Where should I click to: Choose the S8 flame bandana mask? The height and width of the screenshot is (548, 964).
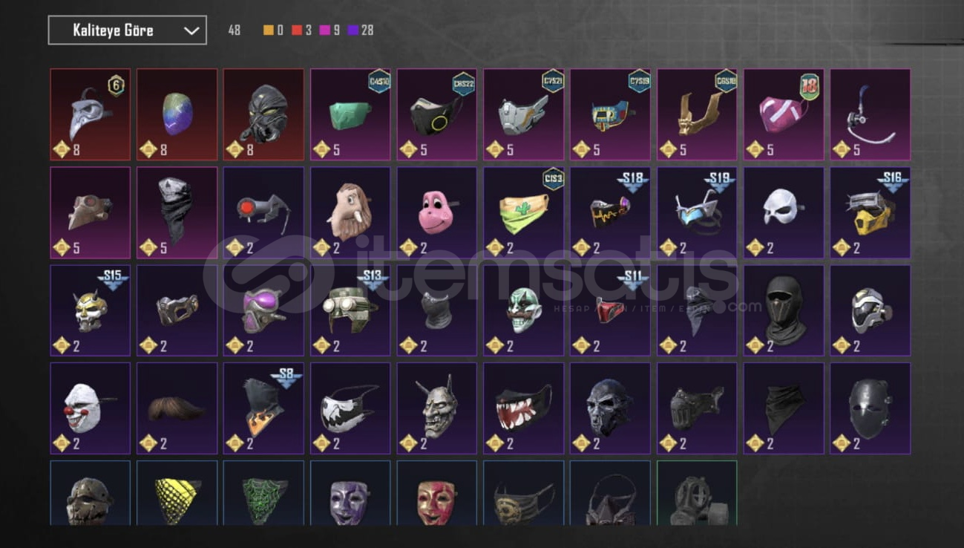click(x=264, y=408)
